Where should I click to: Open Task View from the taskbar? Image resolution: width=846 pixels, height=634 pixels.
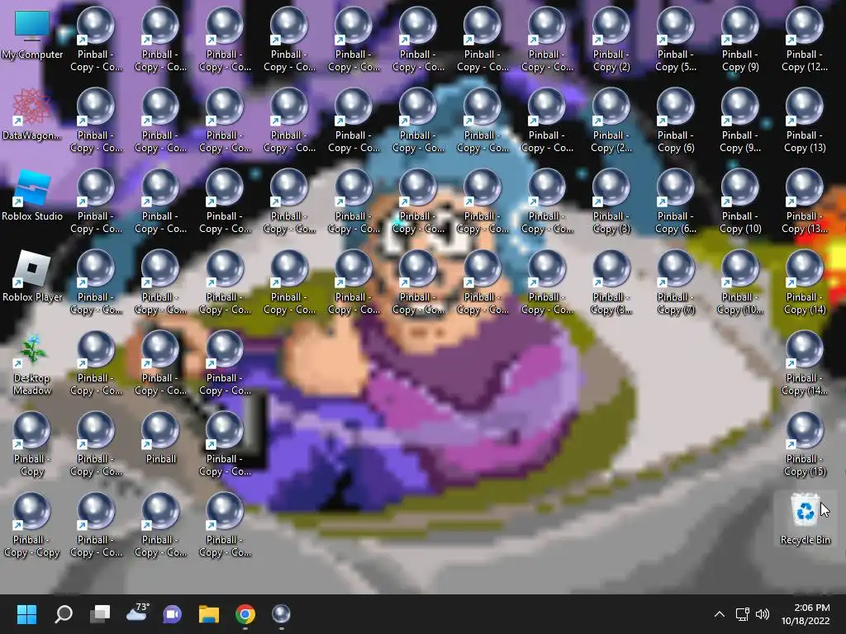(100, 613)
